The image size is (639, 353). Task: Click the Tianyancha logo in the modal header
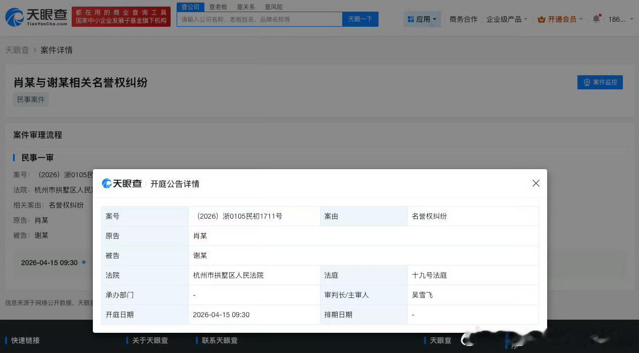coord(121,183)
